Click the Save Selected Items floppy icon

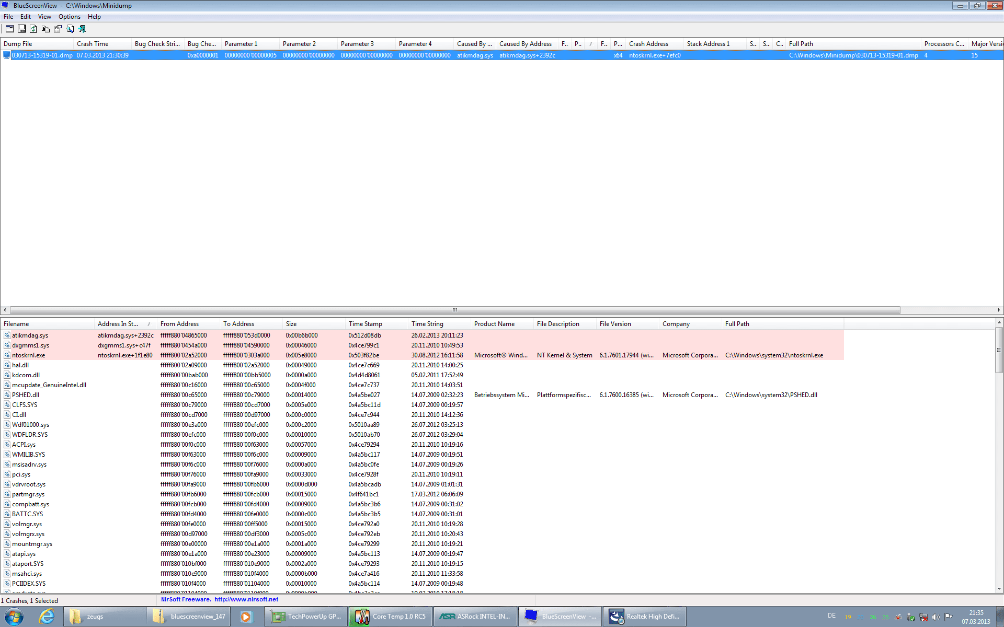click(x=22, y=29)
